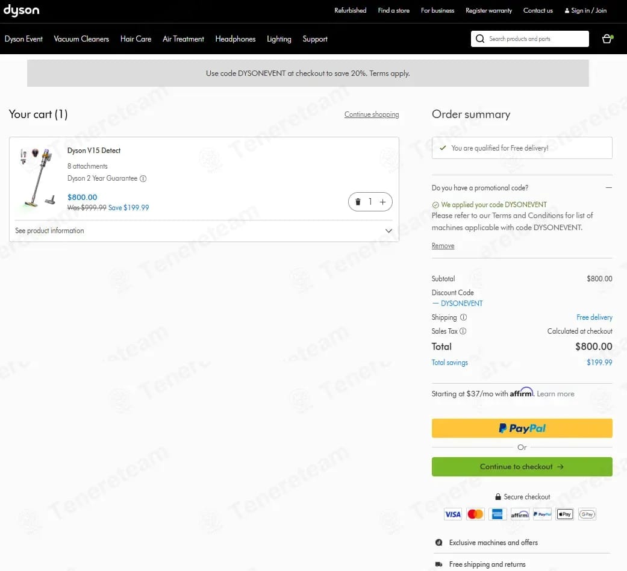The width and height of the screenshot is (627, 571).
Task: Click the Sign in / Join link
Action: 585,10
